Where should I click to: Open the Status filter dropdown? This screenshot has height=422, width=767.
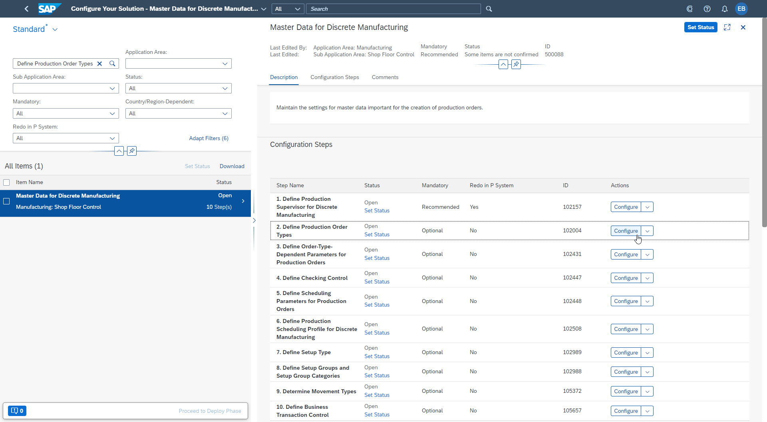point(178,88)
